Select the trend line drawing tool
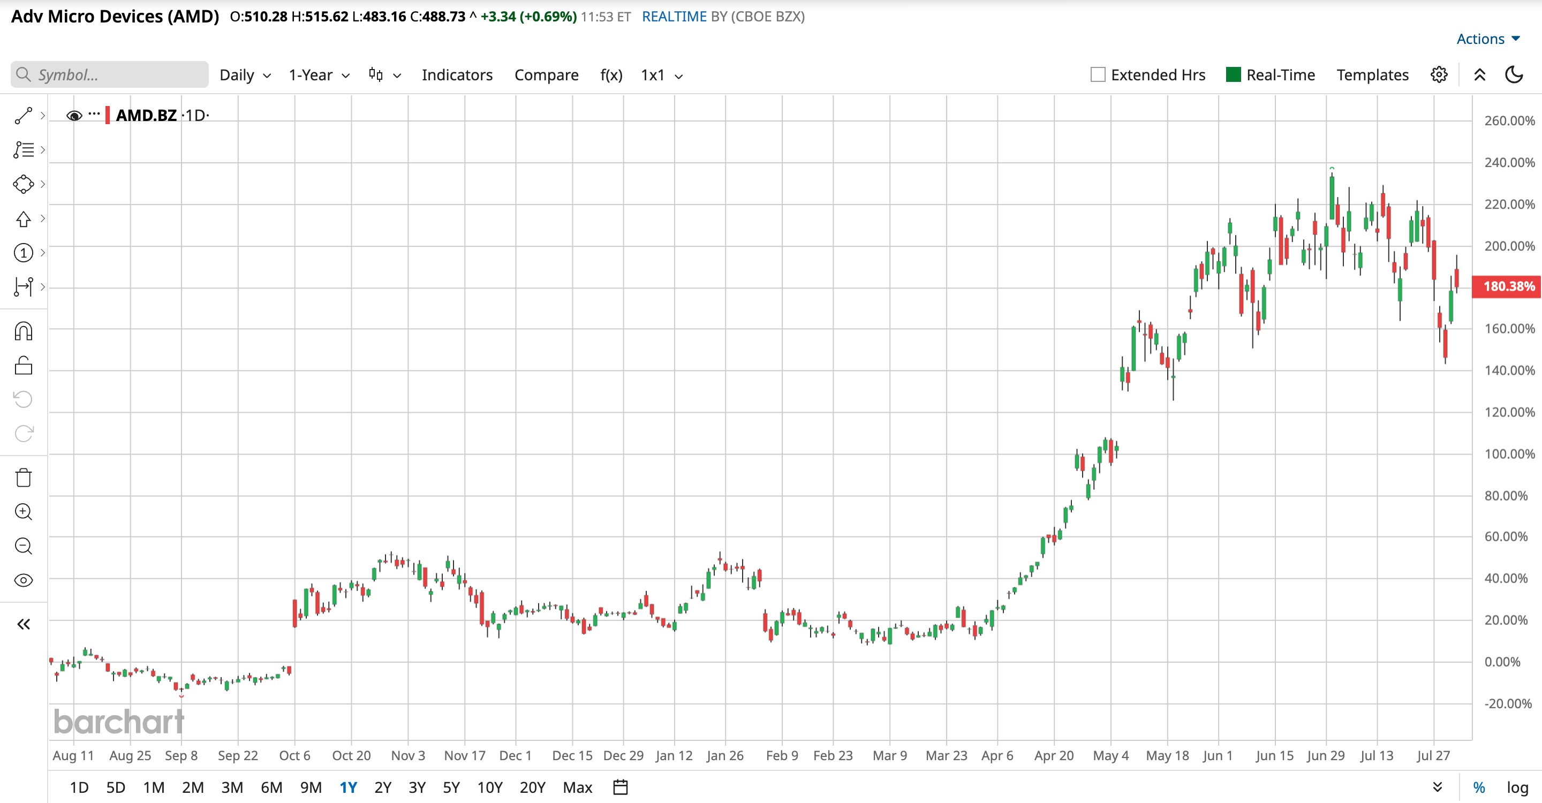 (x=24, y=116)
